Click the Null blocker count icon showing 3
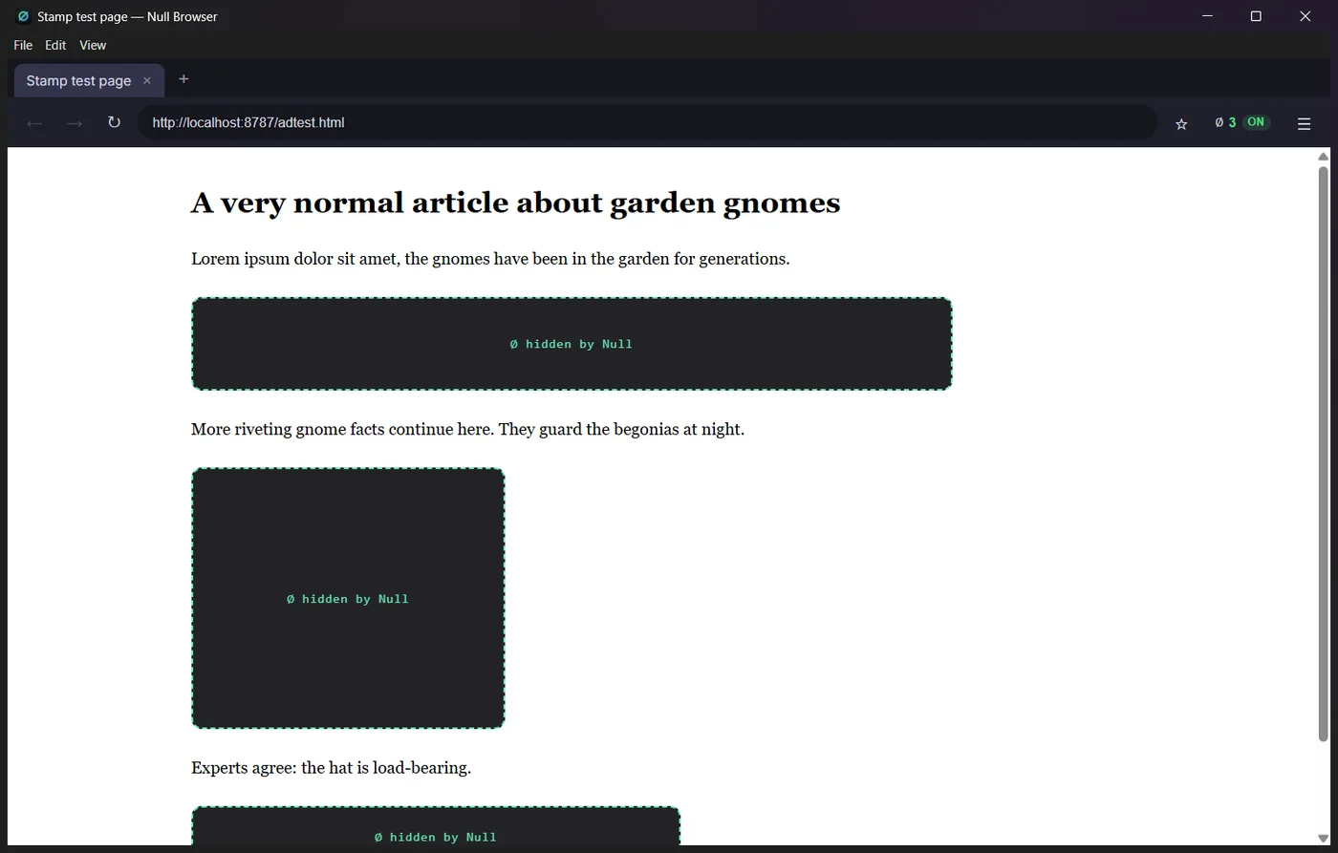 [1225, 122]
